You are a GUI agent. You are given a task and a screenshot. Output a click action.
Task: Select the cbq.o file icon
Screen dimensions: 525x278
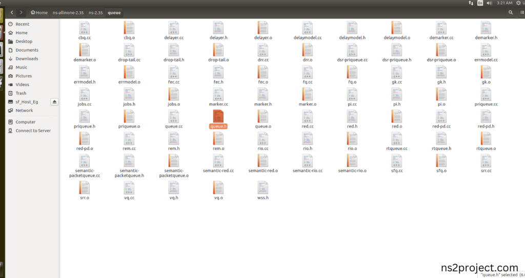[x=129, y=28]
